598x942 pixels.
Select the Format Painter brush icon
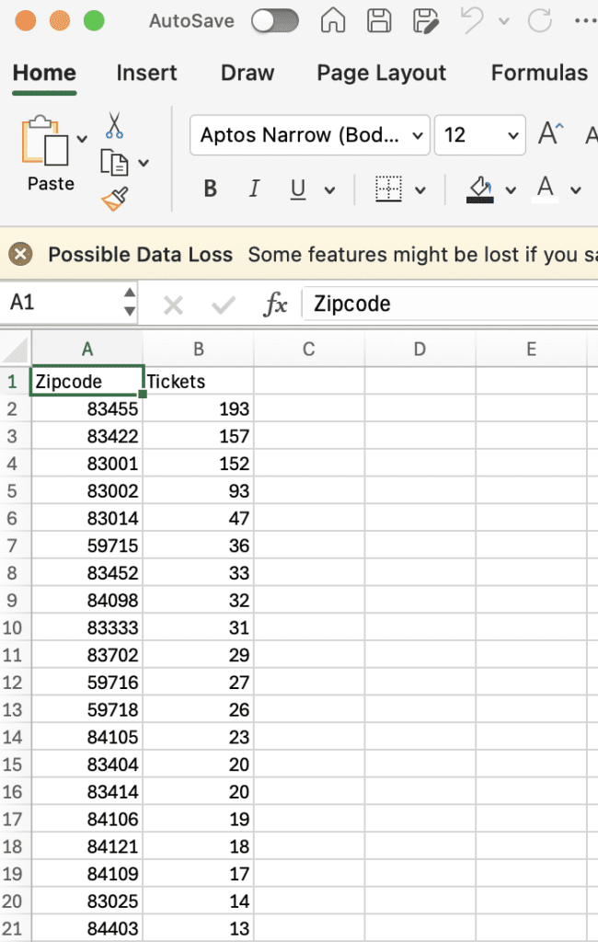click(x=115, y=198)
